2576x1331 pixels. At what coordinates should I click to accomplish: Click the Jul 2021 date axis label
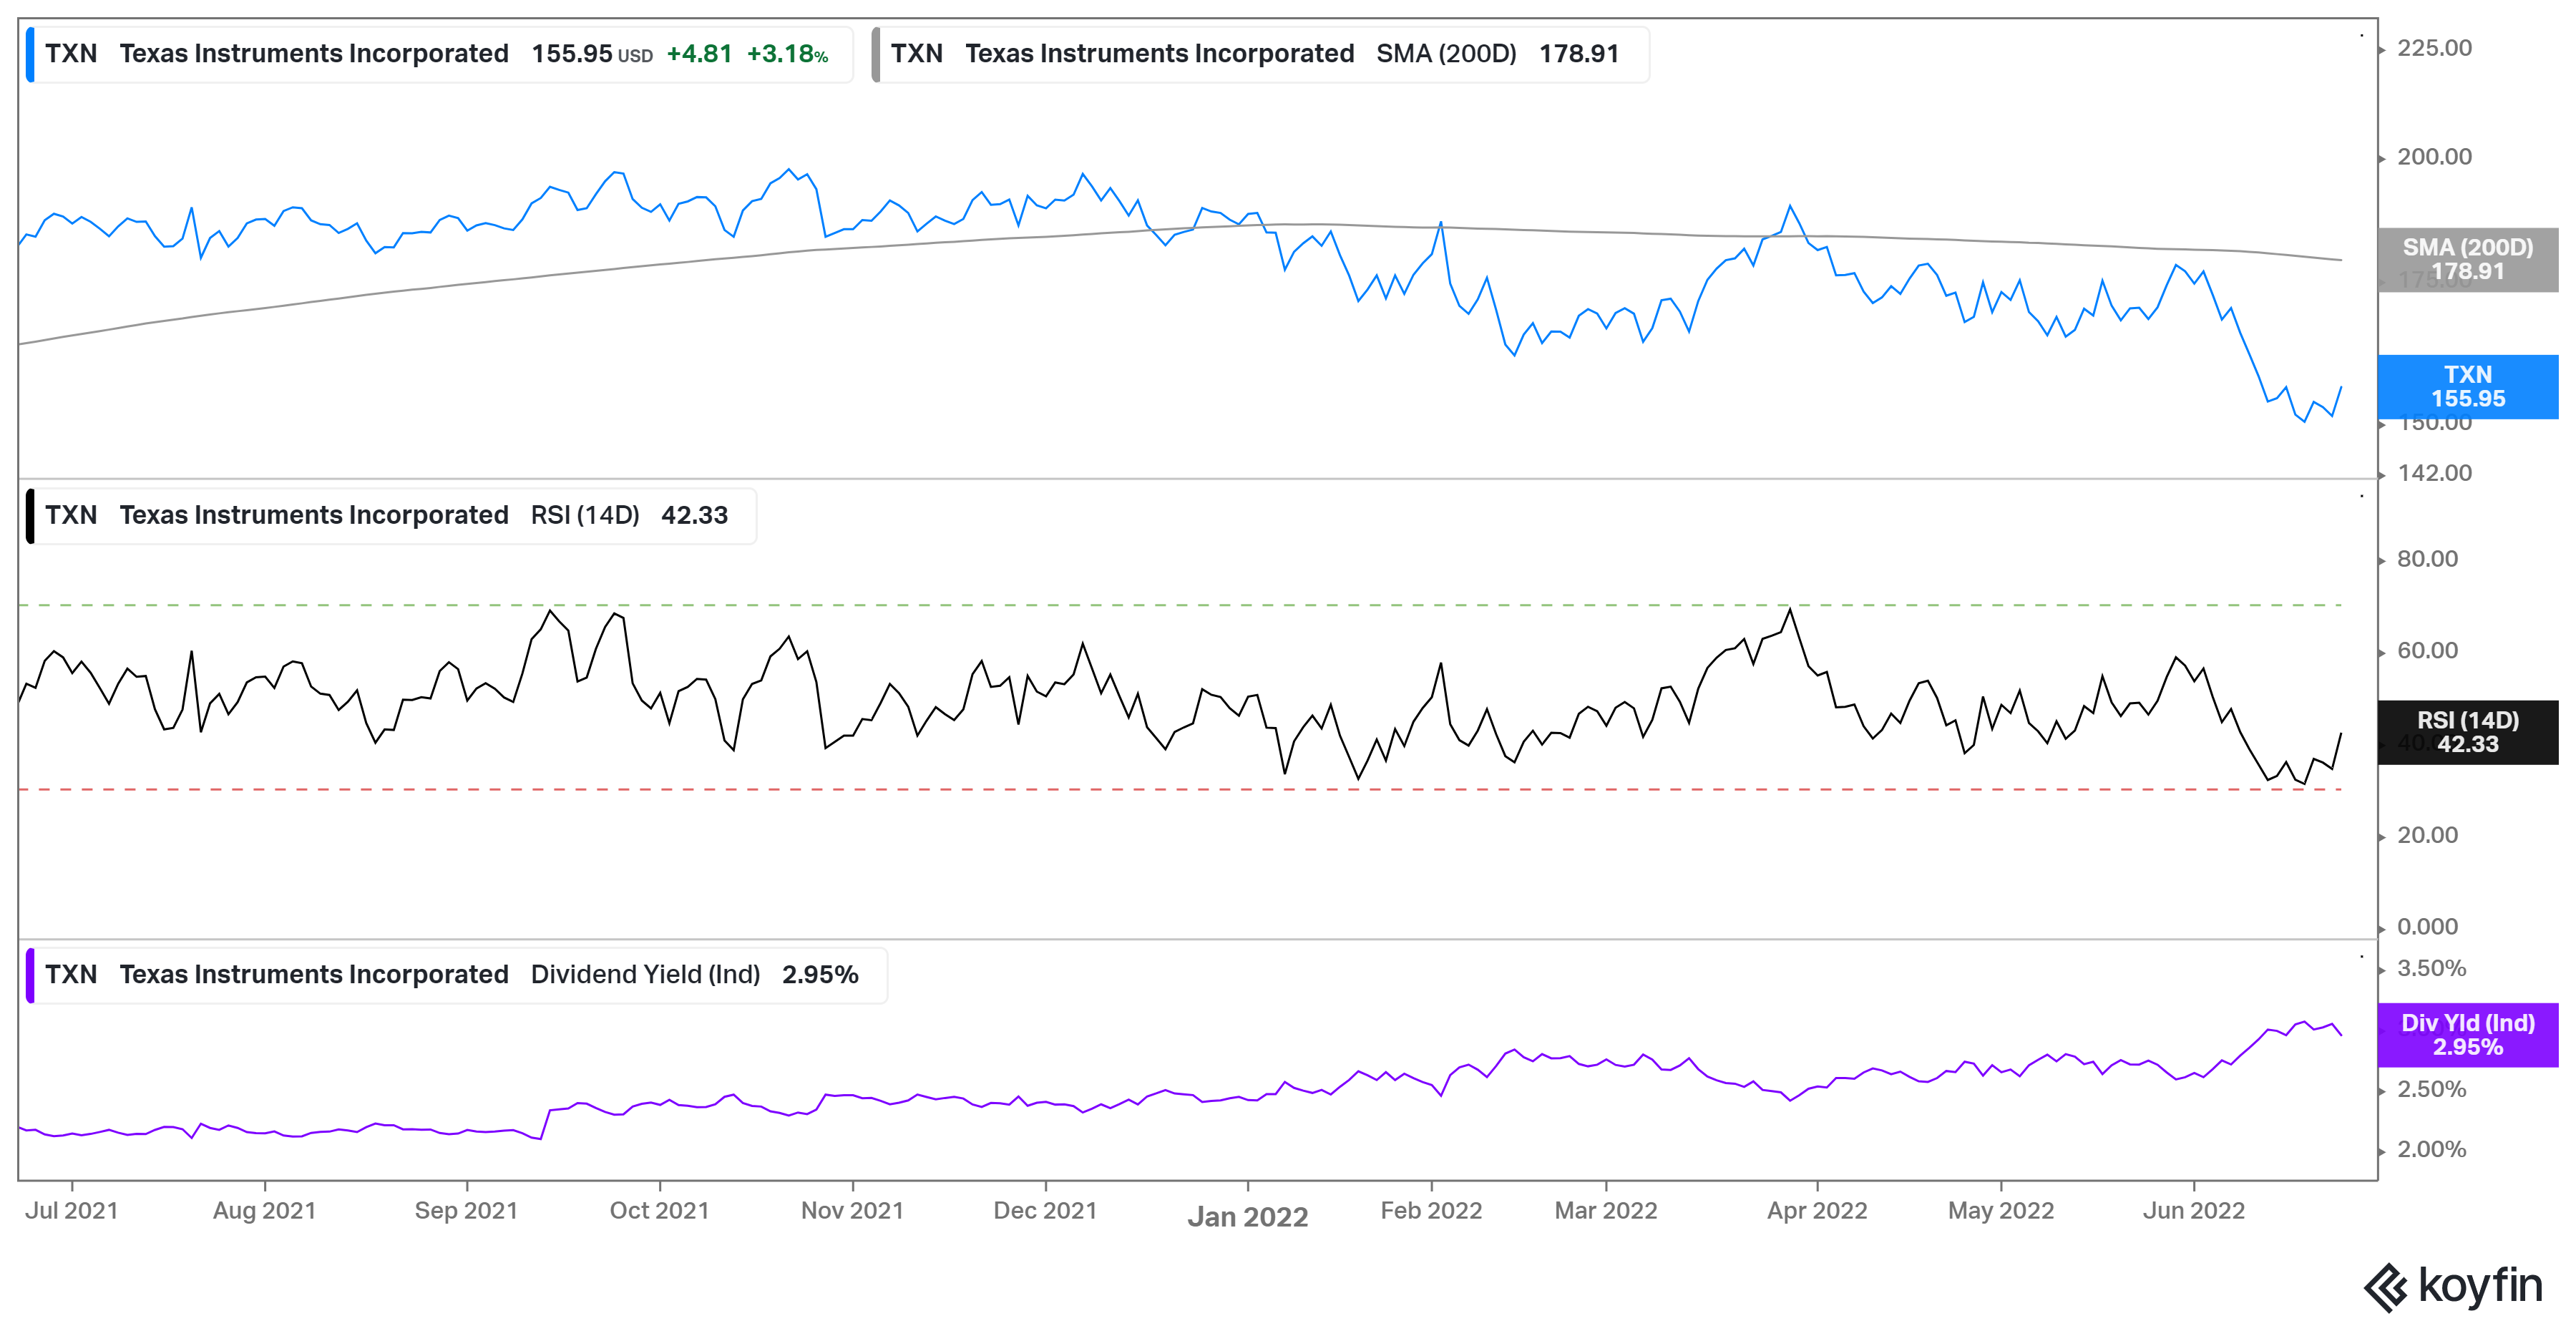pyautogui.click(x=71, y=1211)
